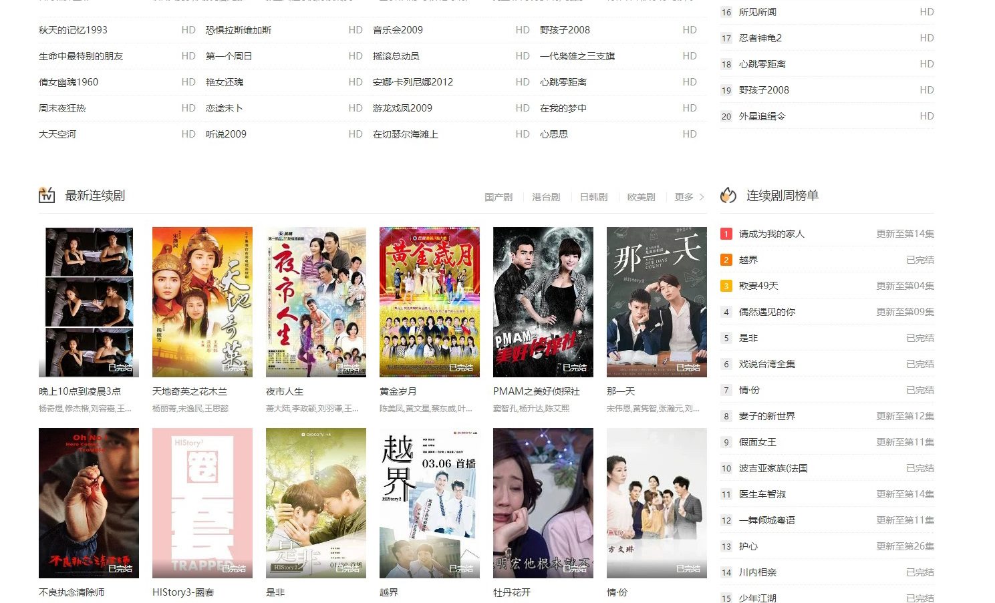
Task: Open the 外星追缉令 ranked entry
Action: (762, 116)
